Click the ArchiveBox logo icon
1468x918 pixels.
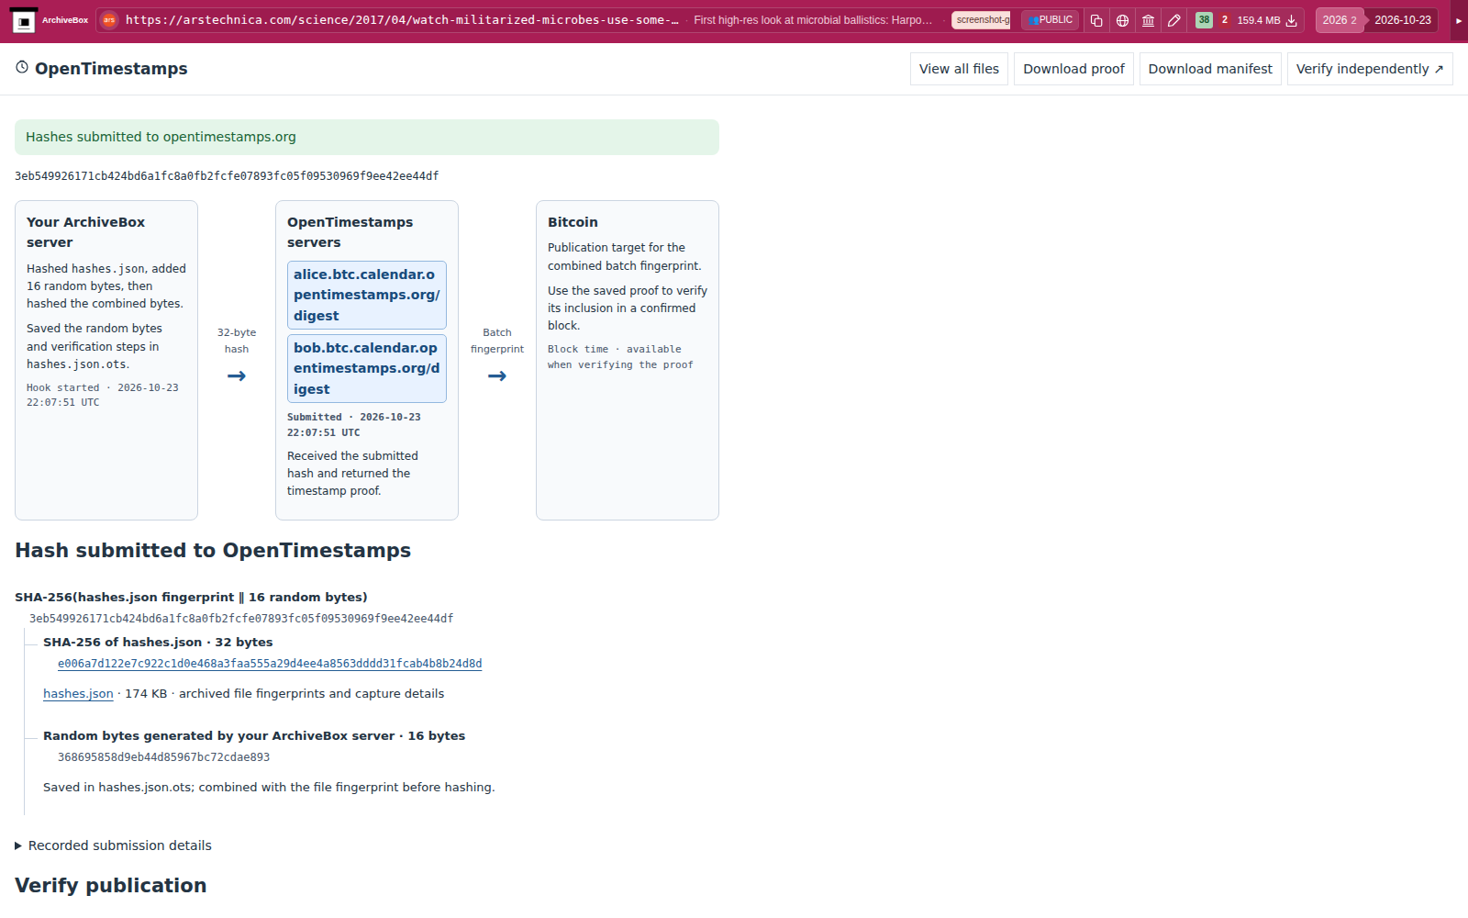[24, 20]
